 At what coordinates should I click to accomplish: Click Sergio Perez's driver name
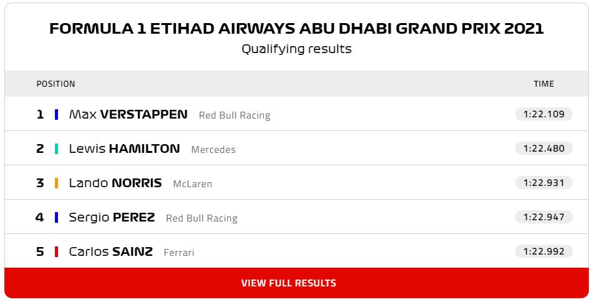point(112,217)
